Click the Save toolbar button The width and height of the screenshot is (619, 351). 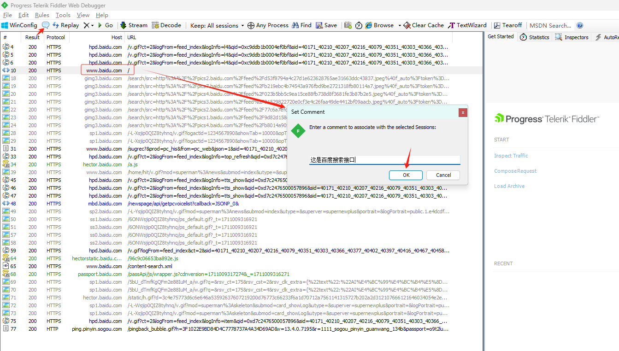tap(326, 25)
